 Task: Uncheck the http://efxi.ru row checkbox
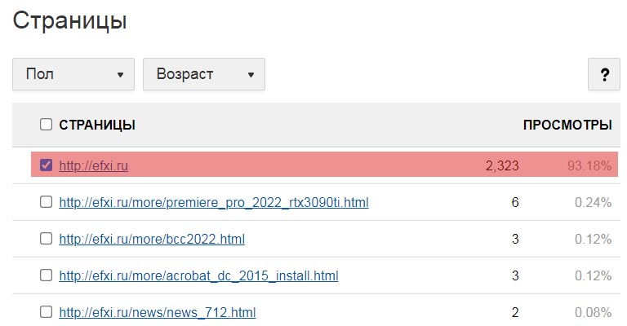click(46, 165)
